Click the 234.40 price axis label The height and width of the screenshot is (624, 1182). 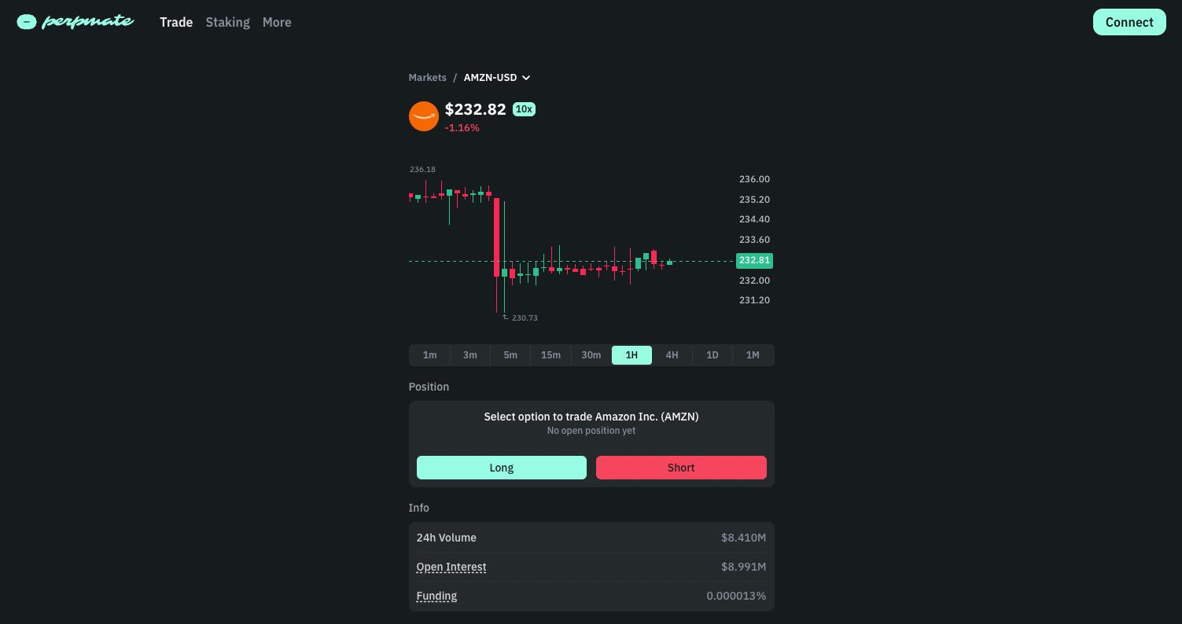pyautogui.click(x=754, y=219)
